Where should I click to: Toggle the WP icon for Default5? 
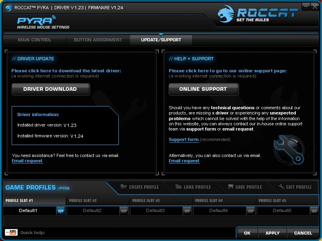tap(314, 211)
